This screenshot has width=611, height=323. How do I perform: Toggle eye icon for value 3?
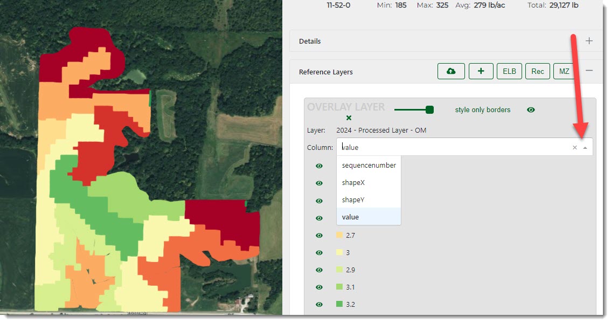click(319, 253)
